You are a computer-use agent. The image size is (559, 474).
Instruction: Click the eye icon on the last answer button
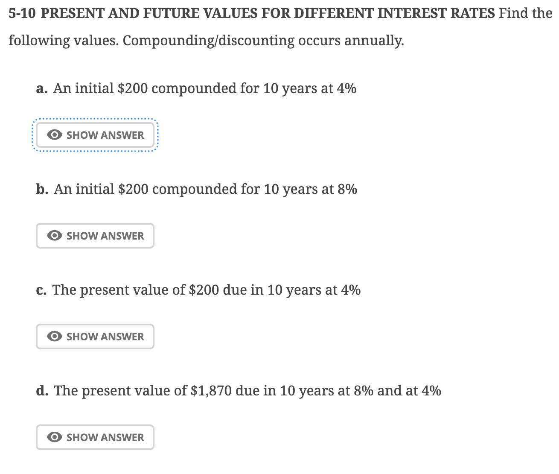point(54,437)
